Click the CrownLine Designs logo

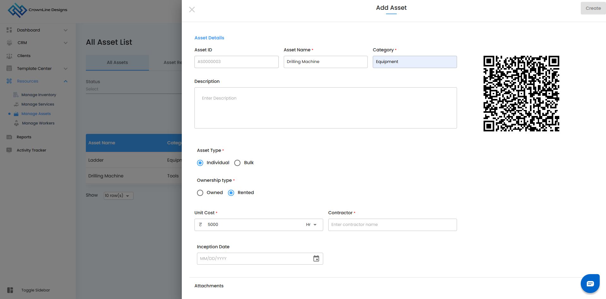tap(17, 10)
